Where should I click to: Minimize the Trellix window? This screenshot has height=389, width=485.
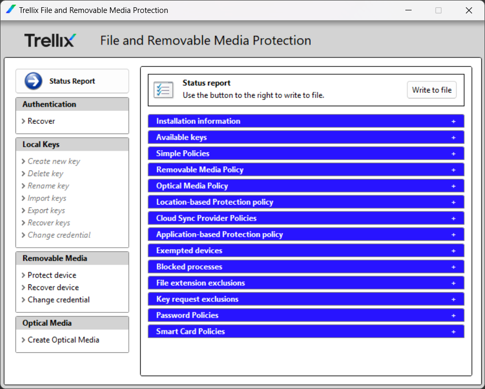tap(408, 10)
